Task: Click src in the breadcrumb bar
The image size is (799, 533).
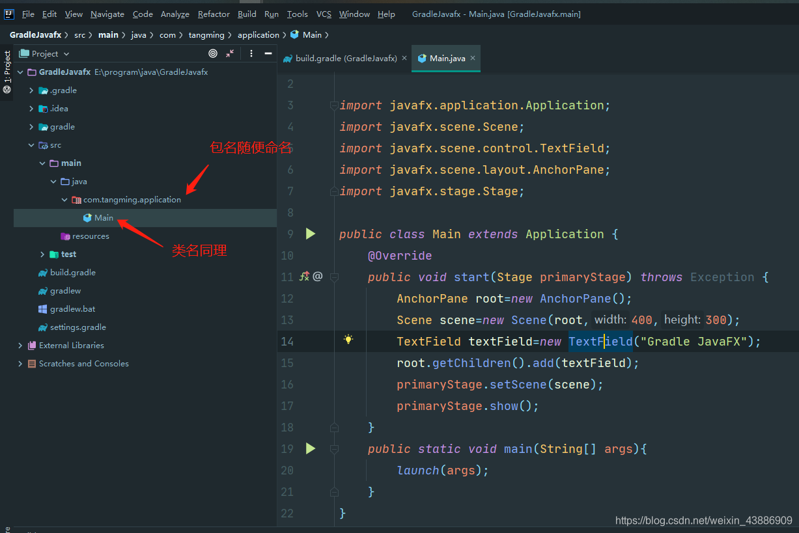Action: pyautogui.click(x=79, y=34)
